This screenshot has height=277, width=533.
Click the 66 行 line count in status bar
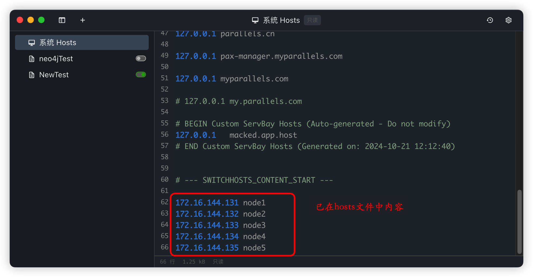click(x=167, y=262)
